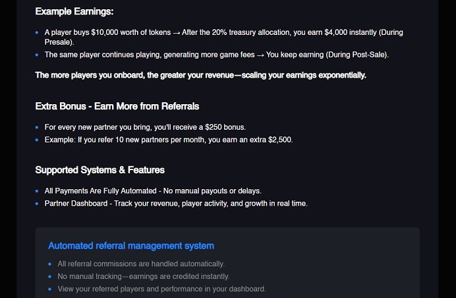Click the 'Automated referral management system' heading link
Viewport: 456px width, 298px height.
coord(131,246)
